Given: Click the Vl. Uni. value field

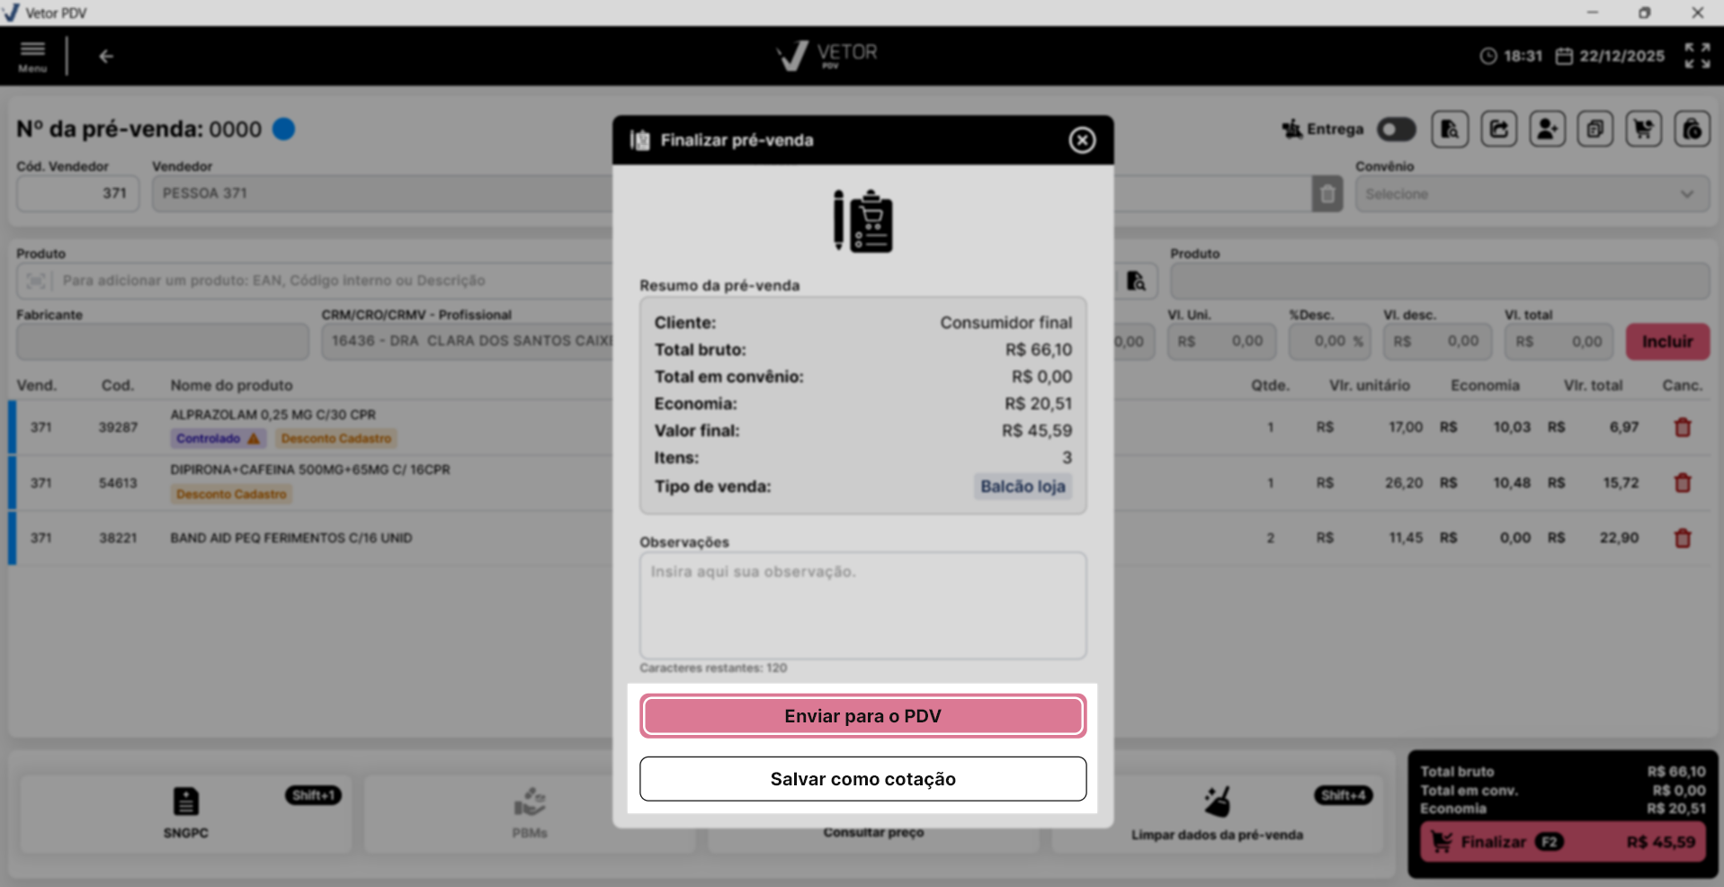Looking at the screenshot, I should click(x=1221, y=342).
